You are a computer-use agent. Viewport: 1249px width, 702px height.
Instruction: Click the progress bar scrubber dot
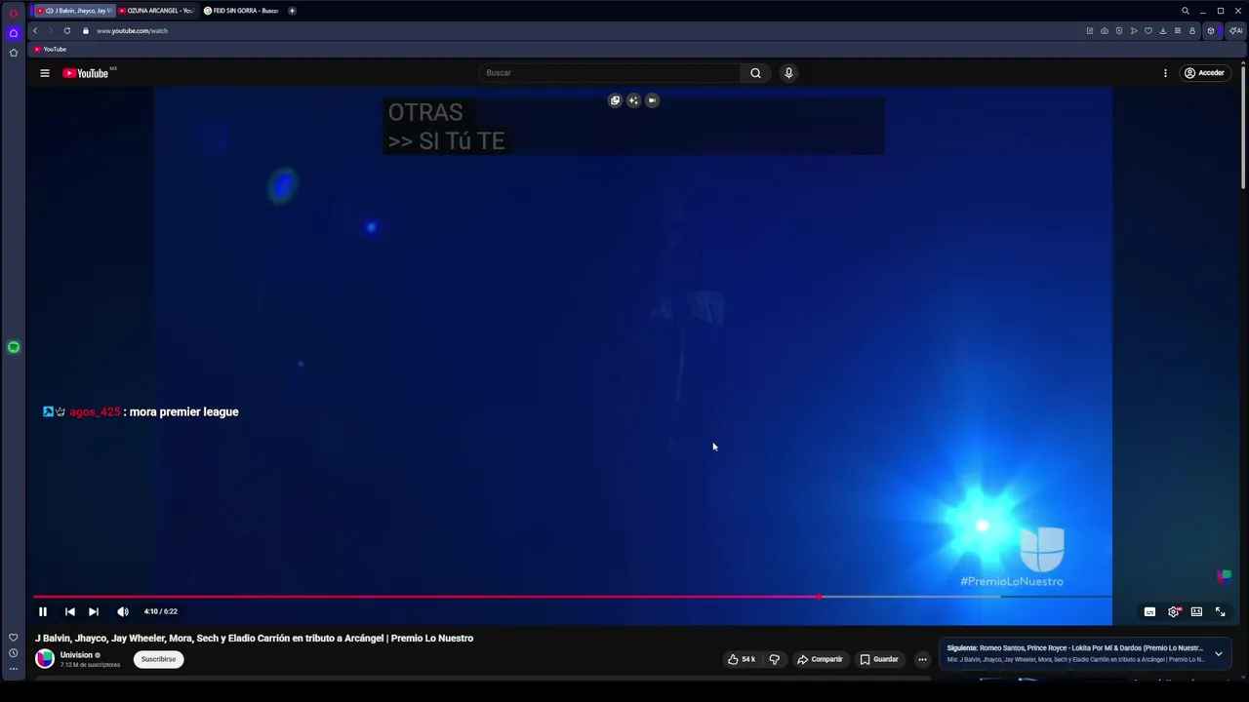click(819, 597)
